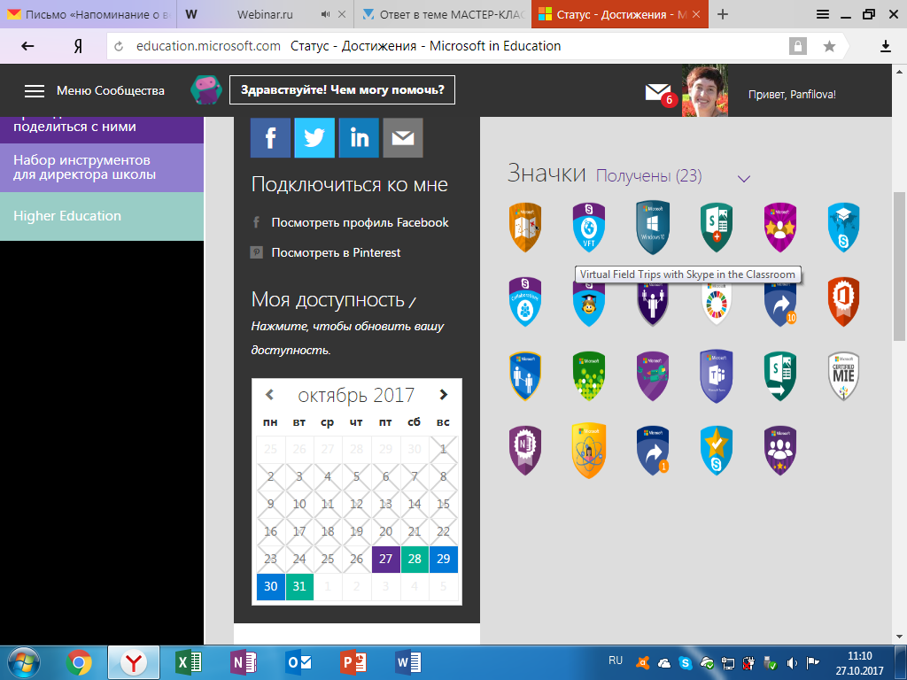
Task: Open the Microsoft Teams badge
Action: [x=716, y=375]
